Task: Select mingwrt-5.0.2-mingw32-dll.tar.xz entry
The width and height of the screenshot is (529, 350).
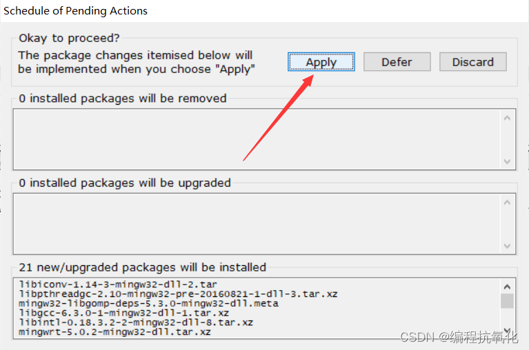Action: point(114,332)
